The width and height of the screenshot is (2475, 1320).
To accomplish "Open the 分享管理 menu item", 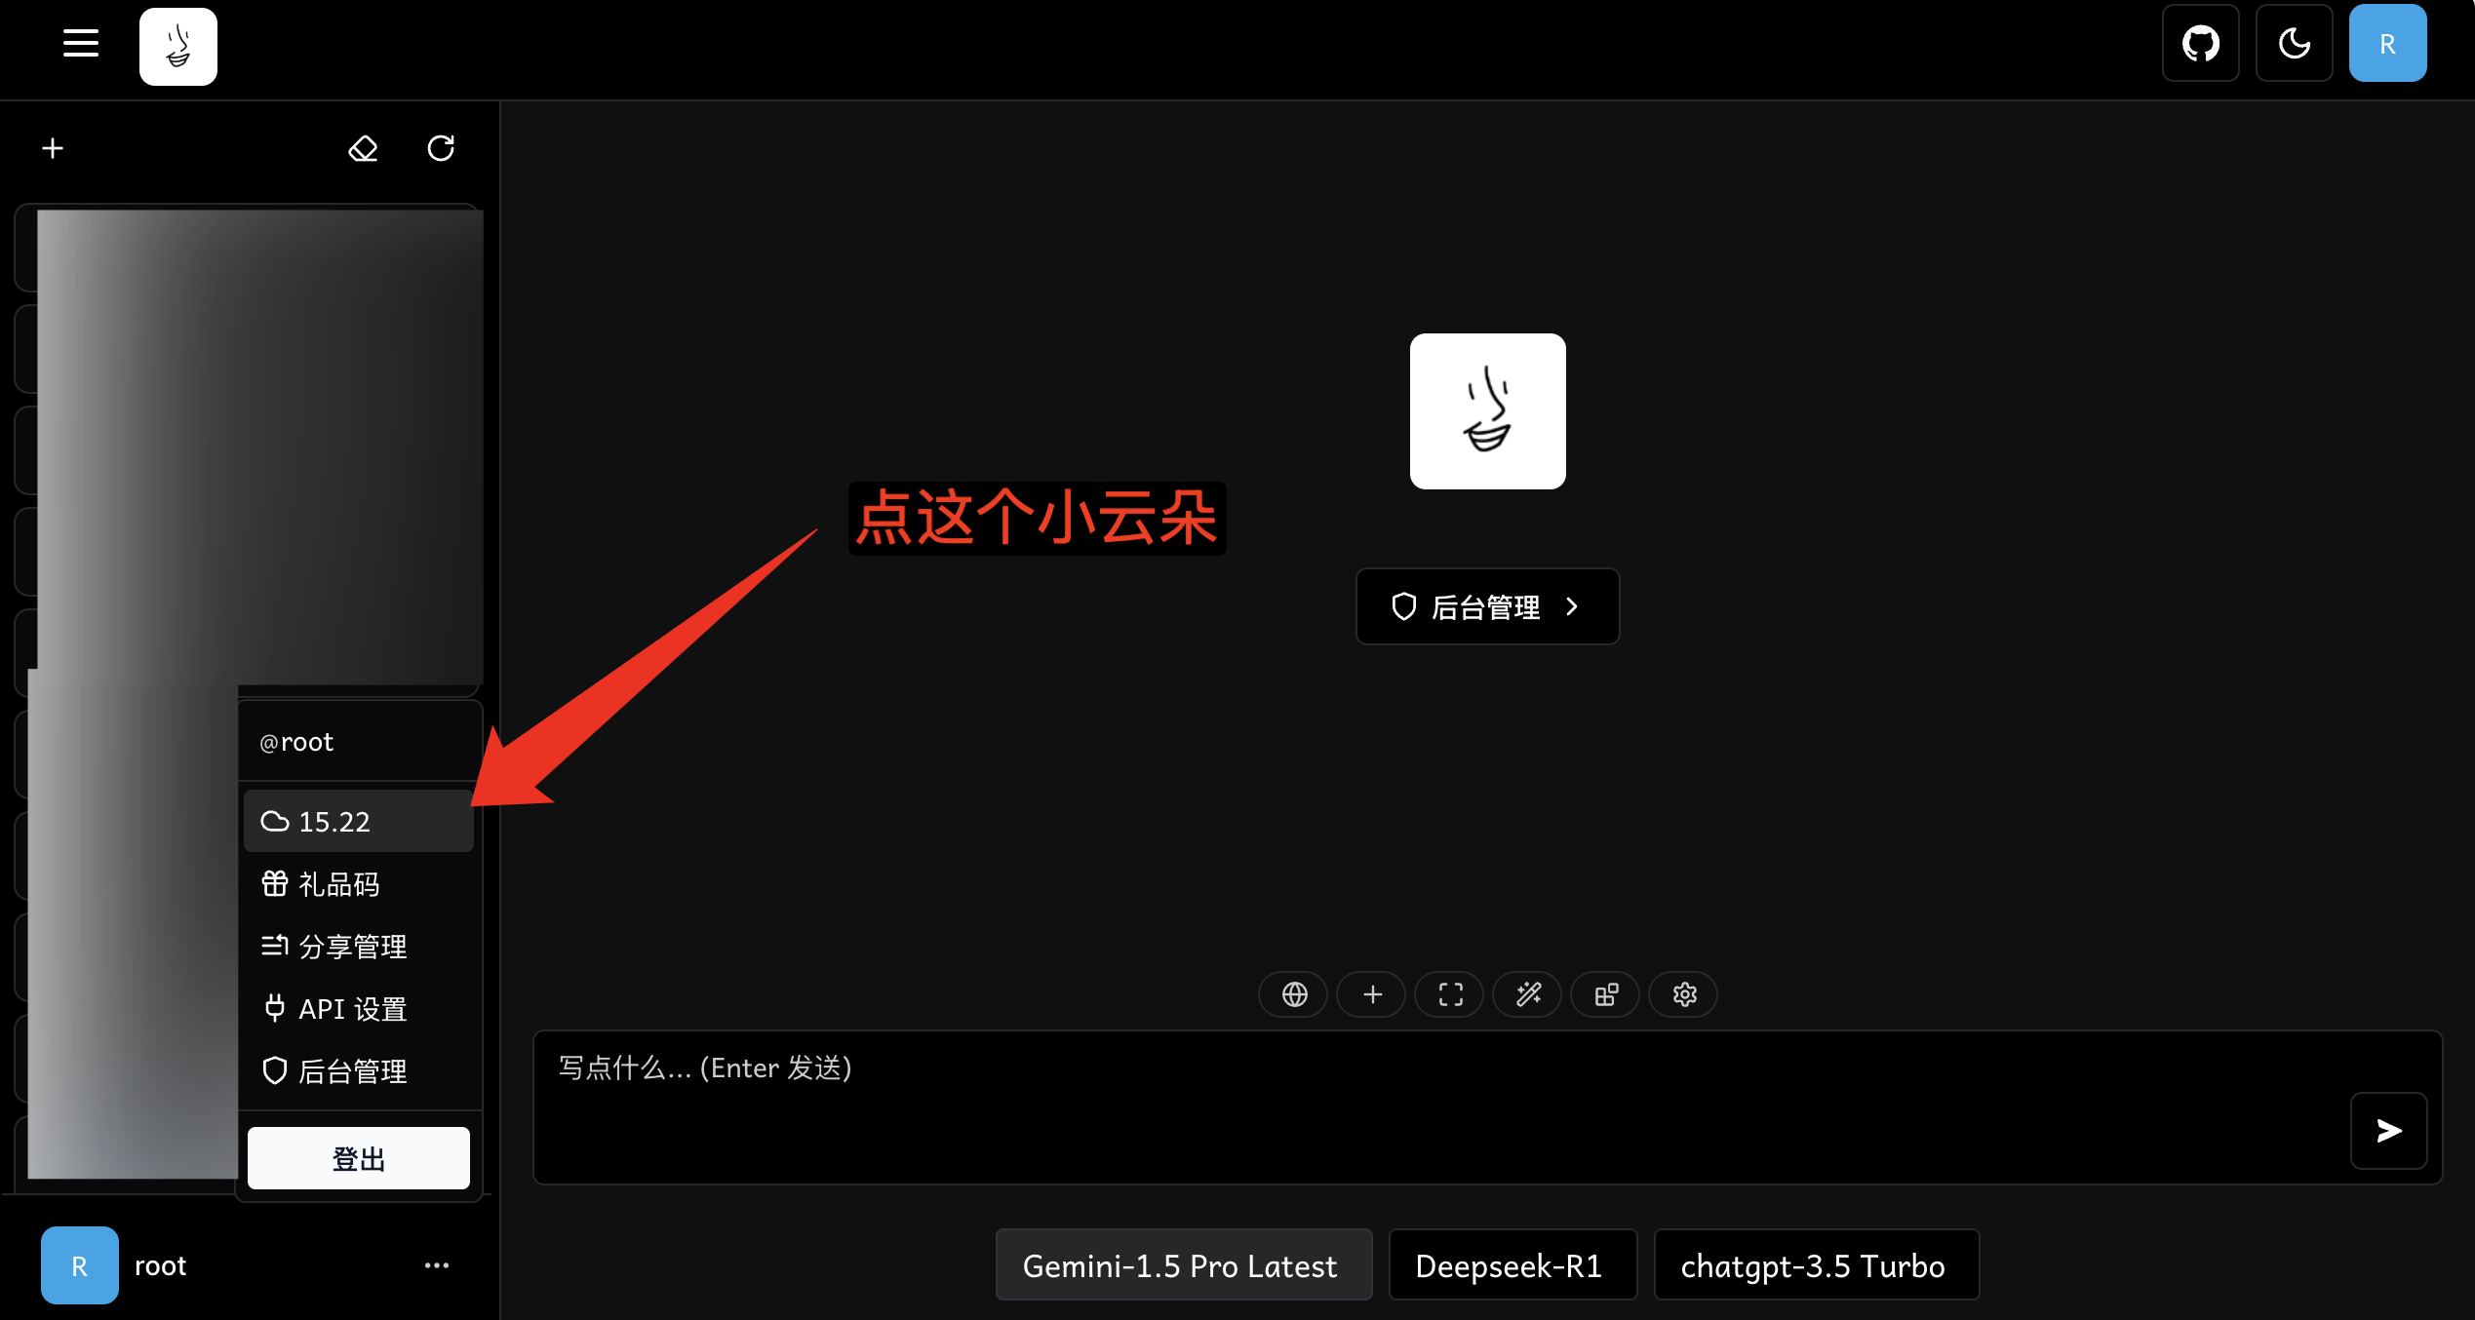I will pos(359,947).
